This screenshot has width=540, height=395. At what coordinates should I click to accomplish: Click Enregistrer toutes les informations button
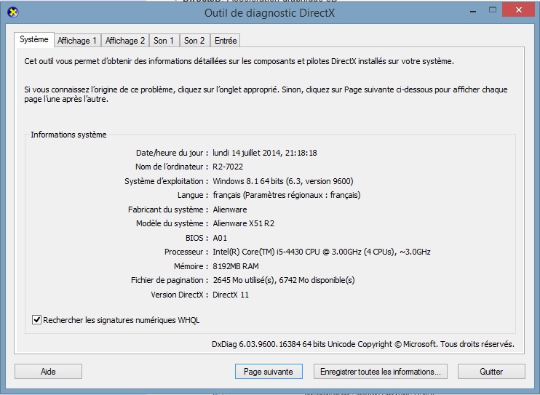click(x=380, y=372)
